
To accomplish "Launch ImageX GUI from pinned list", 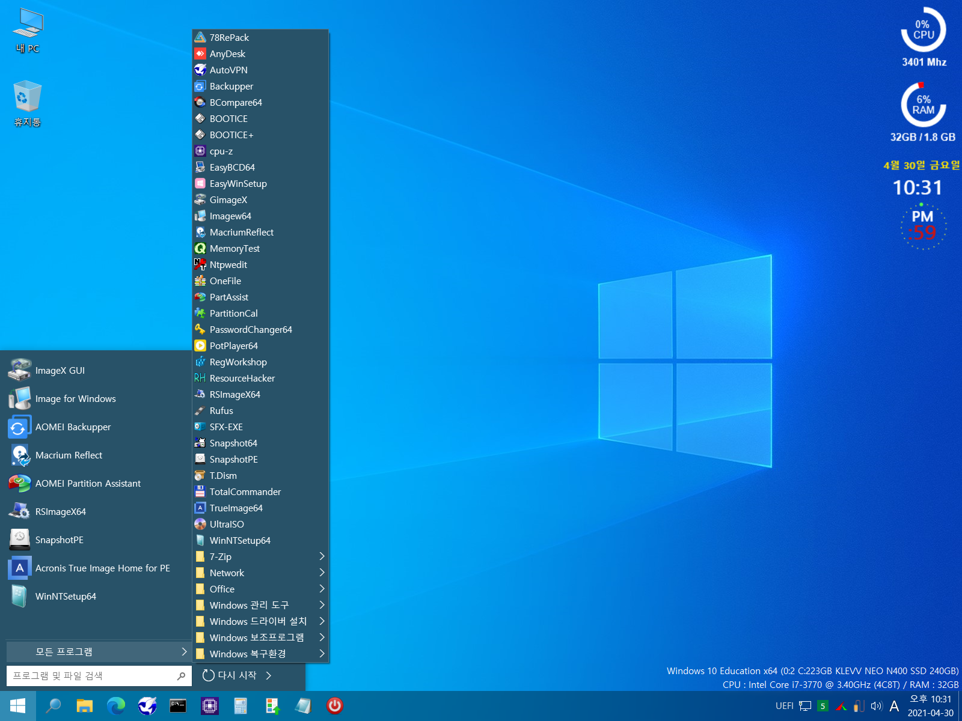I will [96, 371].
